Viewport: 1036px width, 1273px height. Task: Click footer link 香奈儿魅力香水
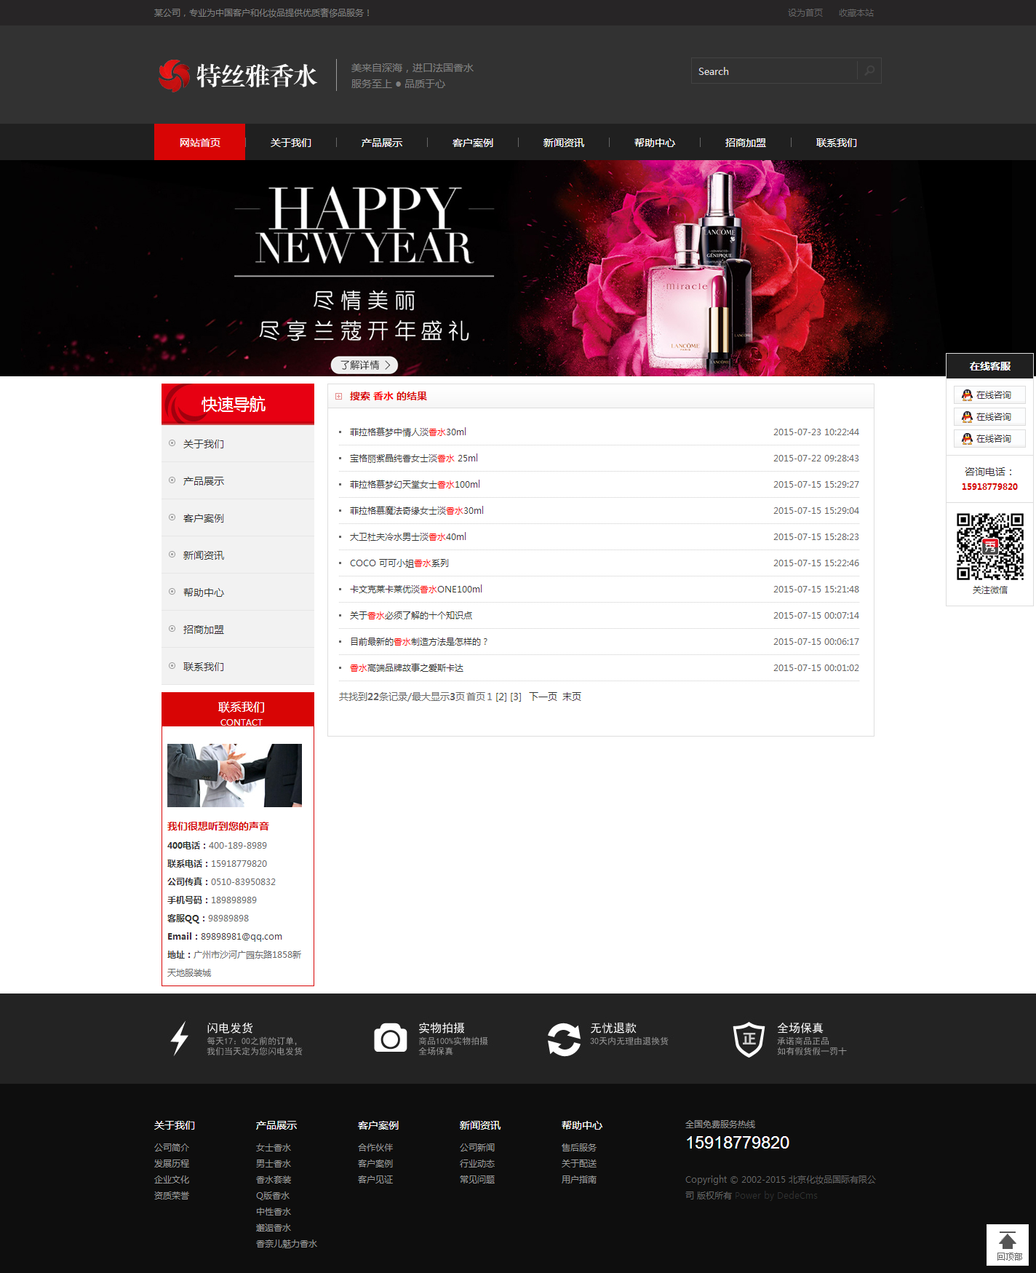pos(287,1244)
